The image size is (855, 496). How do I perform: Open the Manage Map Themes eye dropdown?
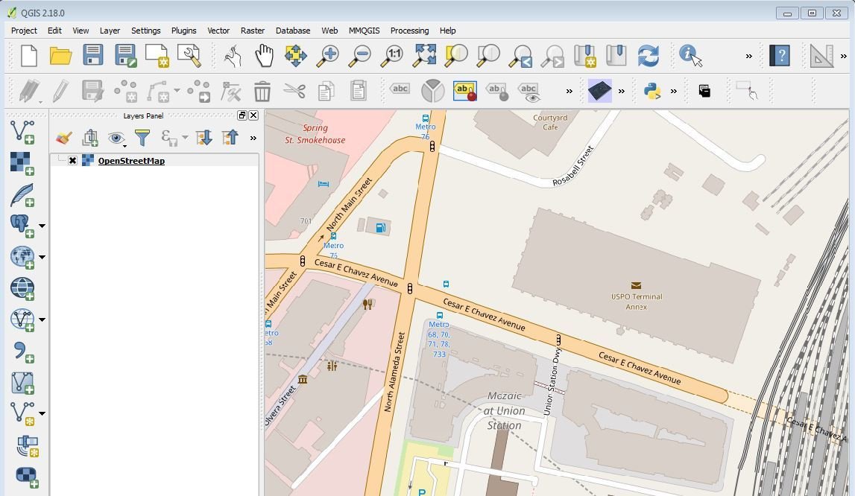[117, 139]
